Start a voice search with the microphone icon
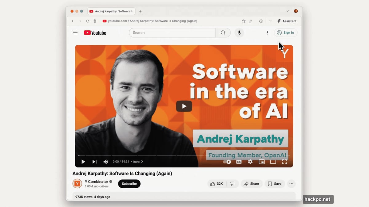Viewport: 369px width, 207px height. click(239, 33)
